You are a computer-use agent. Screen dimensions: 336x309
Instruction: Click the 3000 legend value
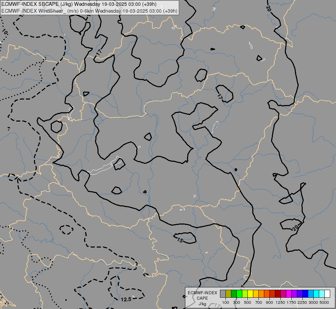coord(313,302)
